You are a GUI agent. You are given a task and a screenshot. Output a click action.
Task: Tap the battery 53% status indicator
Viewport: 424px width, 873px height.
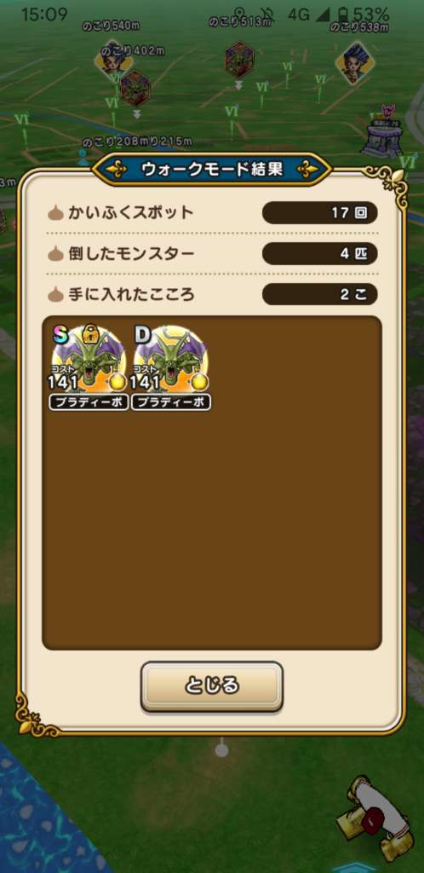click(364, 14)
